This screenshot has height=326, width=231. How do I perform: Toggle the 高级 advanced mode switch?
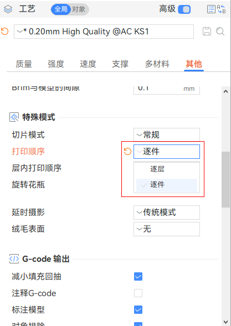(x=184, y=9)
